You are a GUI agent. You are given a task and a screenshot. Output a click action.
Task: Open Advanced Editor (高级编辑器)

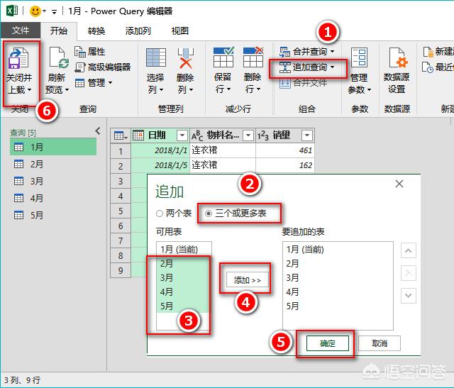coord(103,67)
